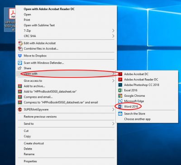Click the Adobe Acrobat Reader DC icon in submenu
181x165 pixels.
120,80
